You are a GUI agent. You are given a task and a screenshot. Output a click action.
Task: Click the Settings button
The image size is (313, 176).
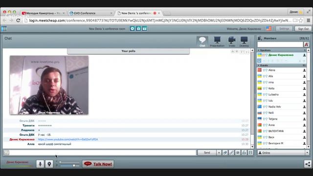tap(284, 29)
